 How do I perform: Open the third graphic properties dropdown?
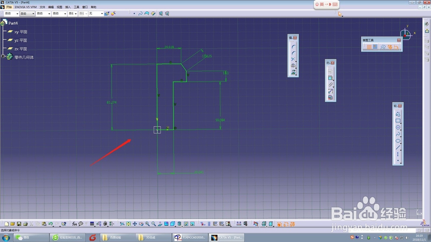[x=44, y=13]
